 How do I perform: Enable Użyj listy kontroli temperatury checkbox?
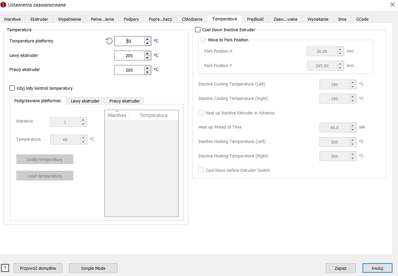[12, 88]
